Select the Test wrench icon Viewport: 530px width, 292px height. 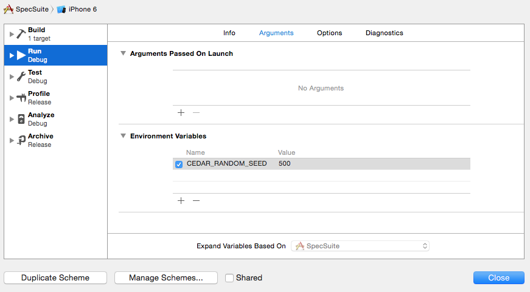point(21,76)
